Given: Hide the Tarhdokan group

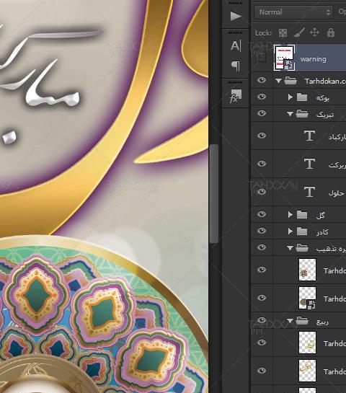Looking at the screenshot, I should (x=262, y=81).
